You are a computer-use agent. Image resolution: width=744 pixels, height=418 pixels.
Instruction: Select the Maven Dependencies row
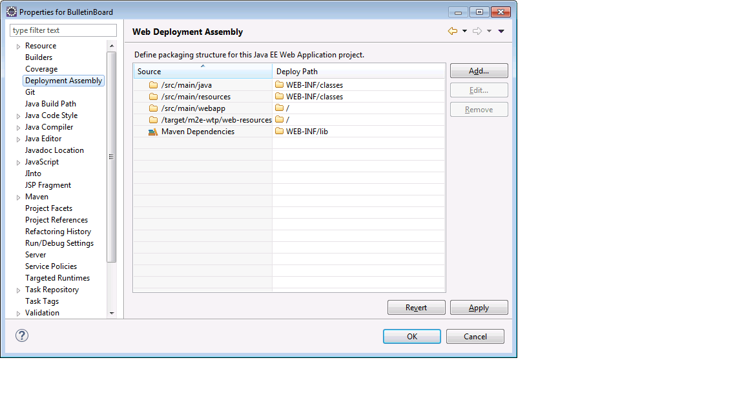(x=203, y=132)
